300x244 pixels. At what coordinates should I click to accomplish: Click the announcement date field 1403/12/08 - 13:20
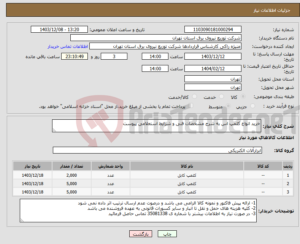pyautogui.click(x=59, y=29)
